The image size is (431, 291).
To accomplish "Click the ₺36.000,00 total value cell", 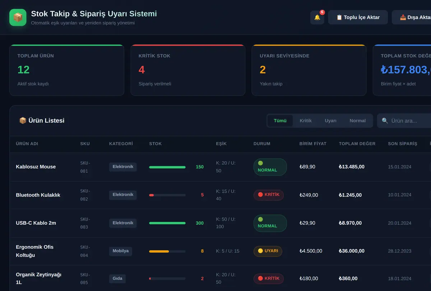I will (352, 251).
